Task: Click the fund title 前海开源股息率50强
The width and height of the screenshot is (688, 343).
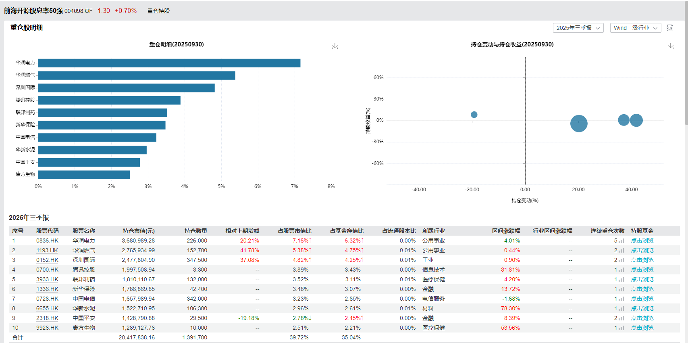Action: tap(33, 11)
